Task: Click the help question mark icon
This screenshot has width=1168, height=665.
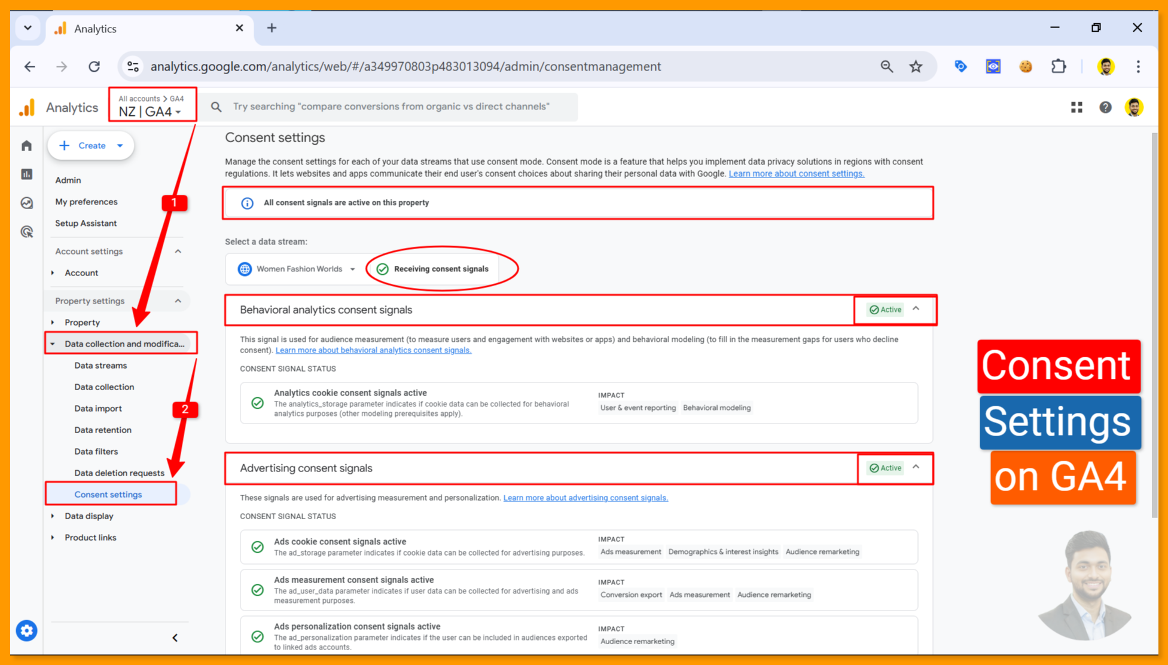Action: [1105, 107]
